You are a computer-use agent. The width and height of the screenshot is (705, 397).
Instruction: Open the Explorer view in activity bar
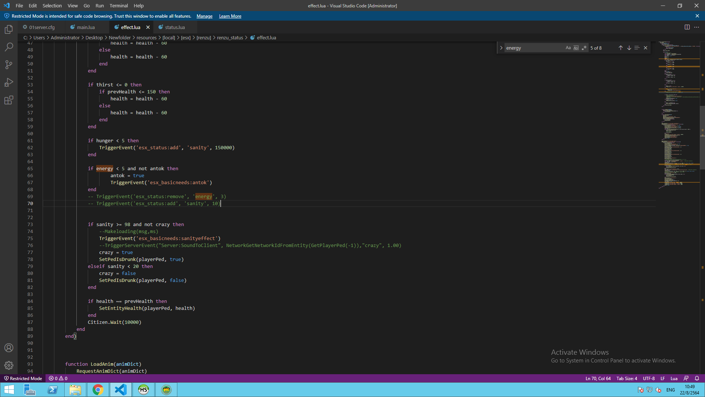(x=9, y=29)
